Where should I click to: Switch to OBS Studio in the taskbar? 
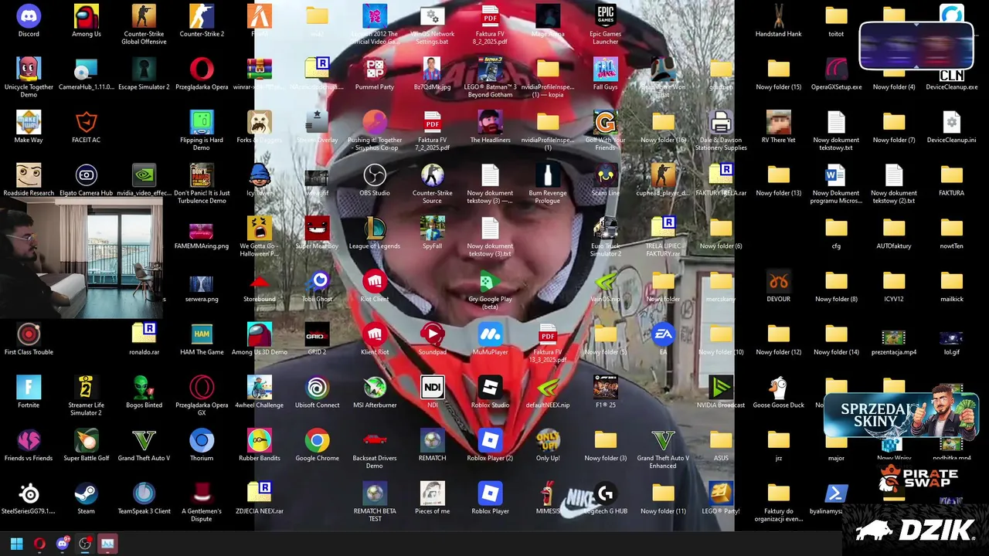point(85,544)
